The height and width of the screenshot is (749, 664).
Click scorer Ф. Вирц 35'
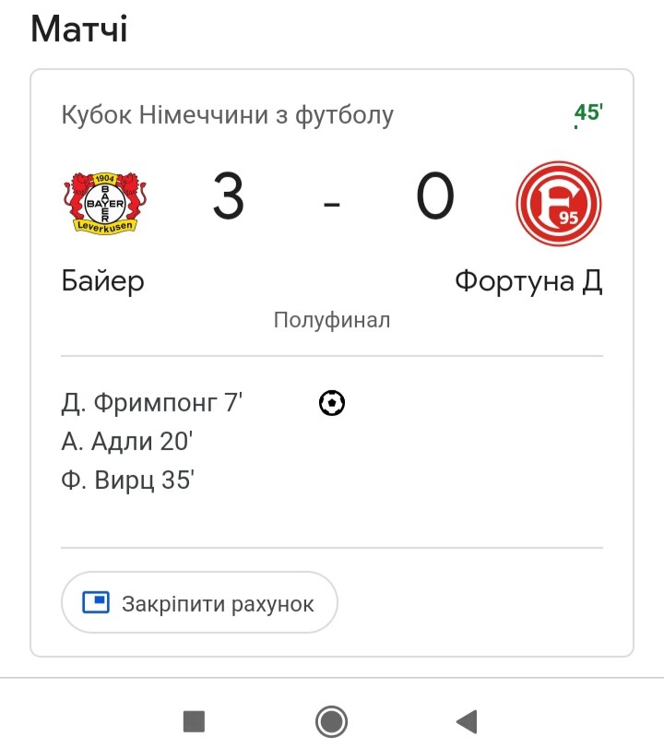click(127, 480)
